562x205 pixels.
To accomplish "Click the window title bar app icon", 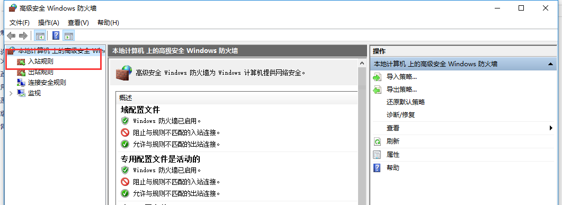I will pos(13,8).
